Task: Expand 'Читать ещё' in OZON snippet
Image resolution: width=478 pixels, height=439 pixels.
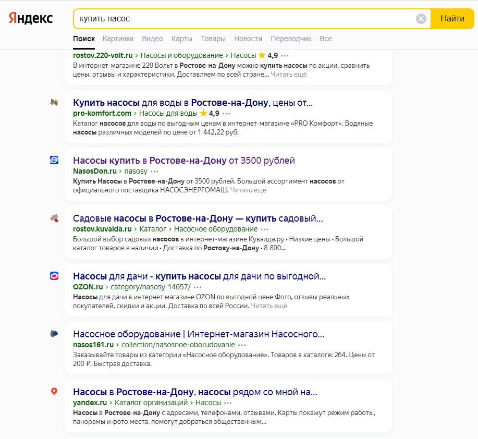Action: click(269, 306)
